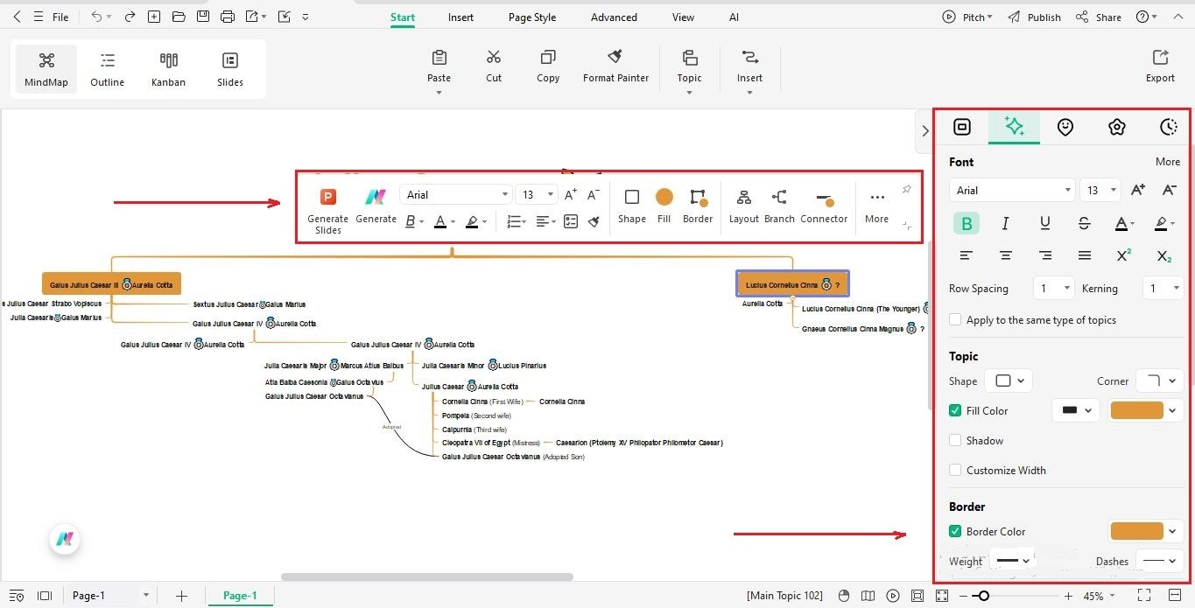
Task: Open the Corner style dropdown
Action: click(1160, 381)
